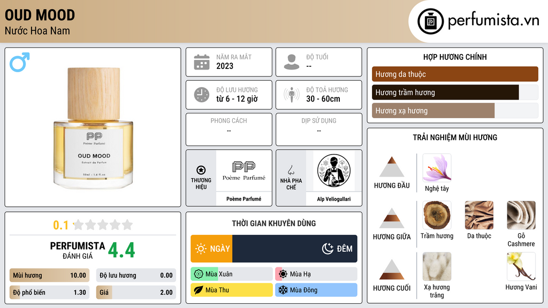Click the Nước Hoa Nam subtitle

point(37,31)
